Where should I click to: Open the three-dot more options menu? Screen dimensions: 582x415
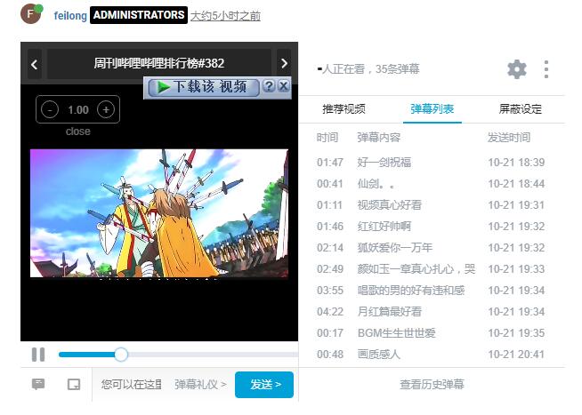point(546,69)
